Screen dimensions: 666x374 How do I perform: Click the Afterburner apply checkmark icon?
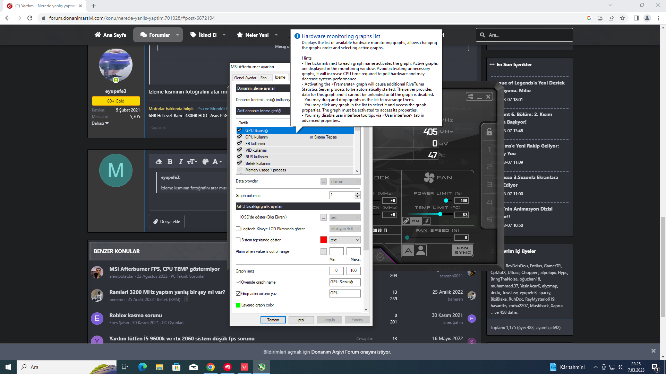pos(380,257)
